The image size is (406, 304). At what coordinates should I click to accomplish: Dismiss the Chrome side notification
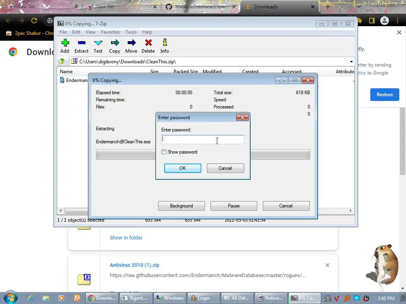pyautogui.click(x=399, y=32)
